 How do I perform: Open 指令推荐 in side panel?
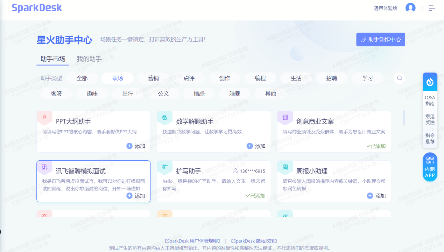(x=430, y=138)
